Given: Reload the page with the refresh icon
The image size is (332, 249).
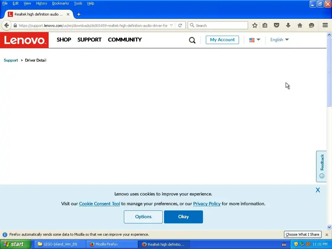Looking at the screenshot, I should pos(180,25).
